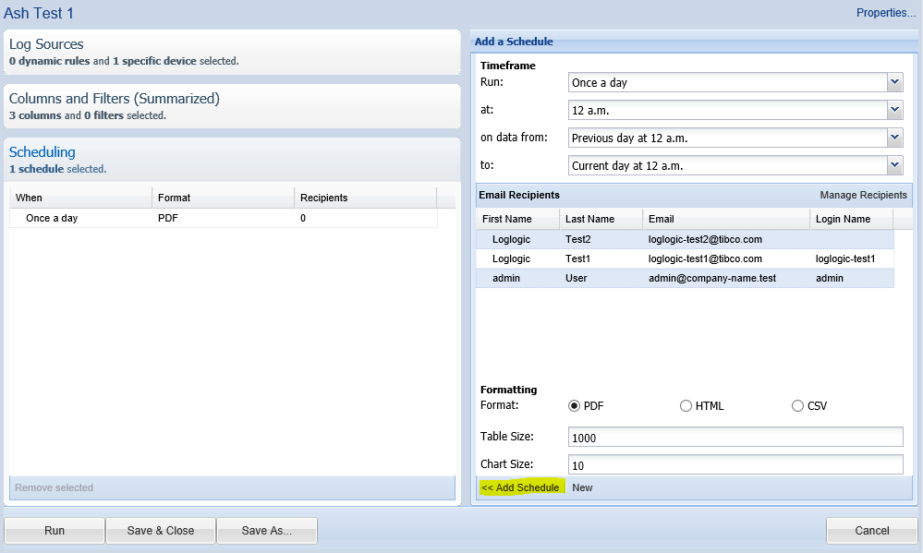Open the Run frequency dropdown
The width and height of the screenshot is (923, 553).
click(893, 82)
